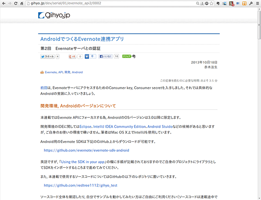Click the tweet count bubble showing 4
Image resolution: width=261 pixels, height=200 pixels.
click(57, 57)
